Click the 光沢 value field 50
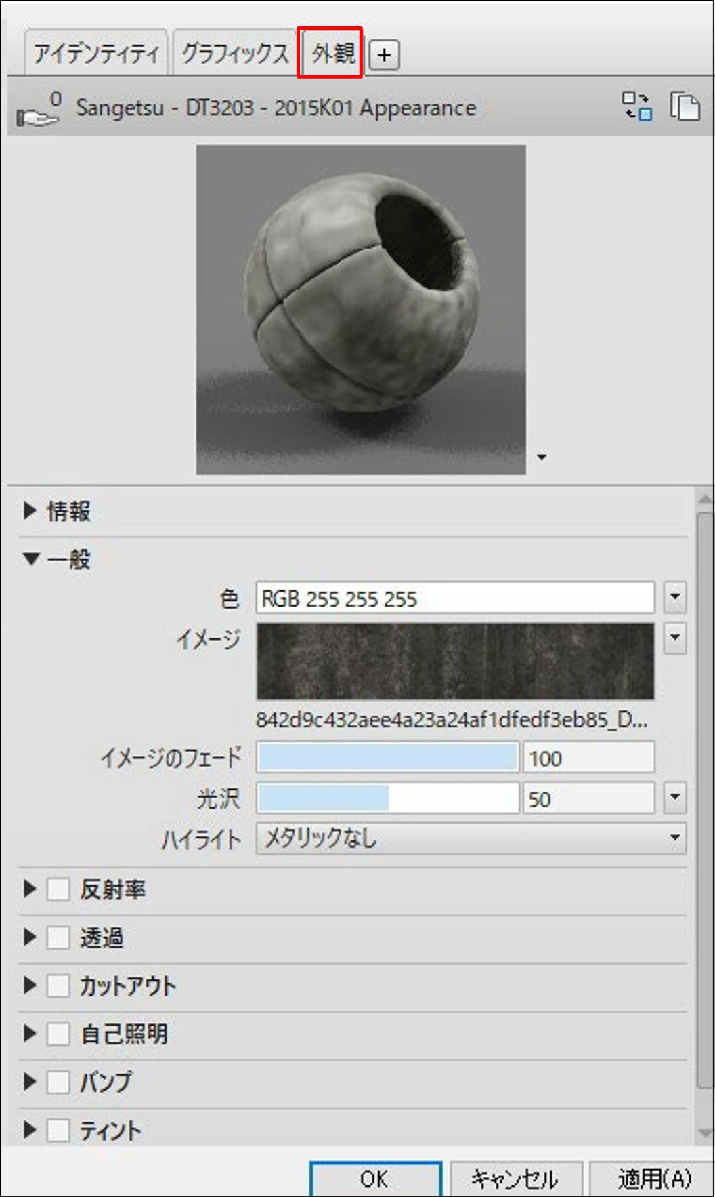715x1197 pixels. coord(588,798)
